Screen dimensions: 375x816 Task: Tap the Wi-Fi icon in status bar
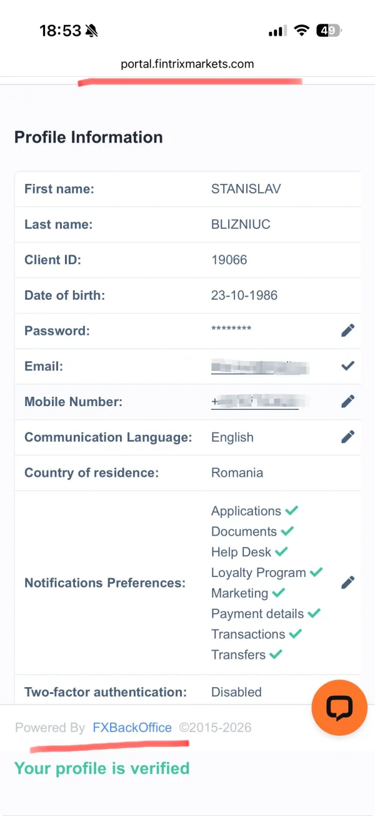302,31
